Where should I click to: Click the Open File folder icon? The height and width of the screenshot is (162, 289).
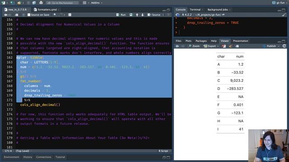click(19, 3)
